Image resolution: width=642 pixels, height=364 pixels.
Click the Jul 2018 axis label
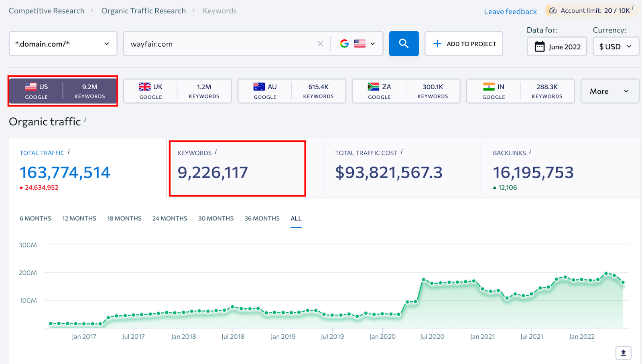[233, 337]
